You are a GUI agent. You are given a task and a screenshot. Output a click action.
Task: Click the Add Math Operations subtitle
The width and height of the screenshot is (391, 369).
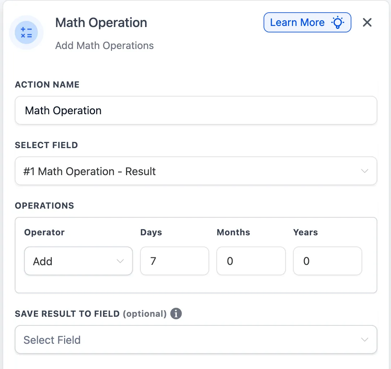click(x=104, y=45)
